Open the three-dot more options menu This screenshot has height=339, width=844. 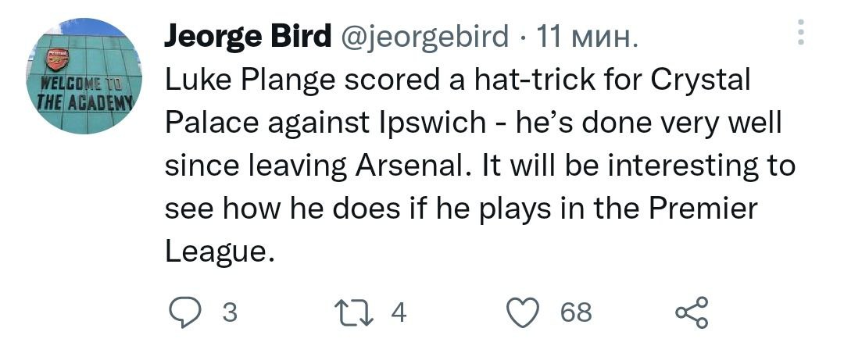click(799, 33)
